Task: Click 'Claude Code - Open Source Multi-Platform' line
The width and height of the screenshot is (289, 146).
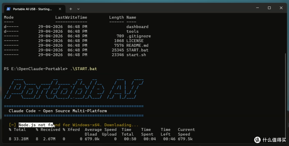Action: click(58, 111)
